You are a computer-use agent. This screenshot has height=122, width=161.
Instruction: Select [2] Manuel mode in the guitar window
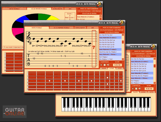coord(119,30)
